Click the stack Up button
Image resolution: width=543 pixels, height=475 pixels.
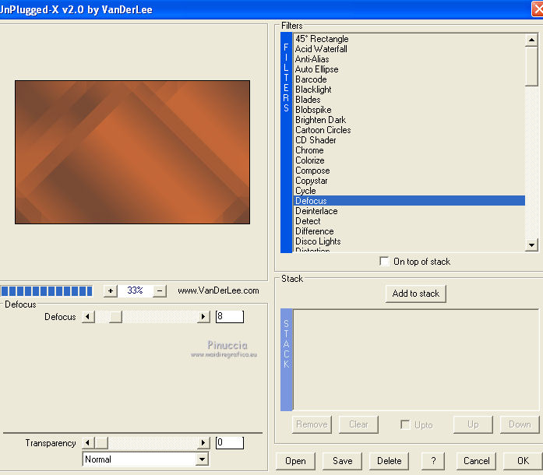click(x=473, y=424)
